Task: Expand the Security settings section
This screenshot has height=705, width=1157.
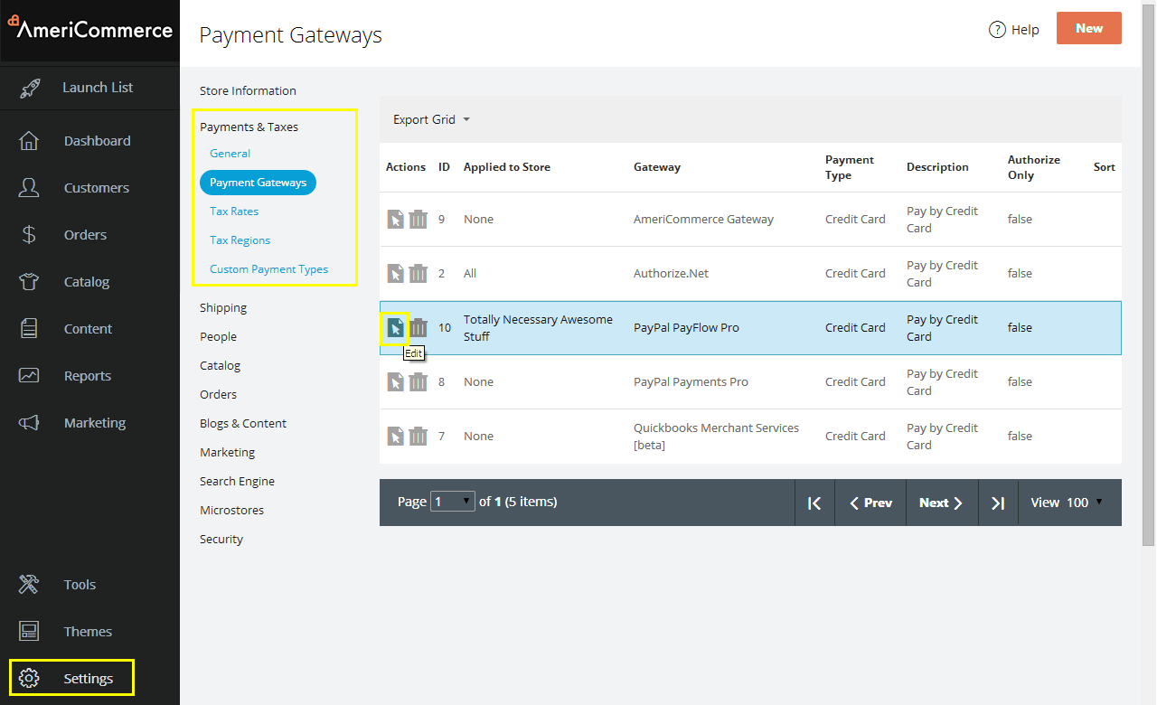Action: (221, 539)
